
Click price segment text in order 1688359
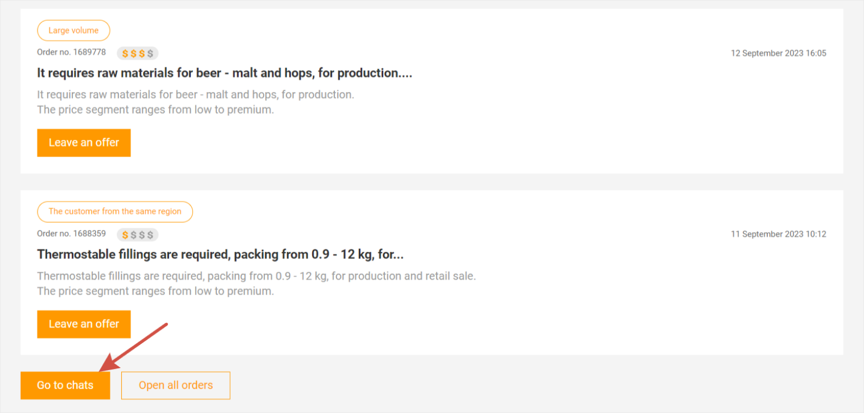click(155, 291)
